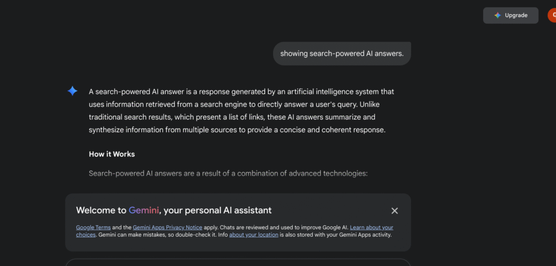Click the blue Gemini sparkle response icon

point(72,91)
